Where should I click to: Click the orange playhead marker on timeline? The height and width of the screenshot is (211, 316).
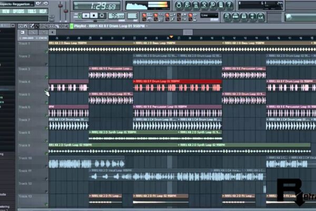coord(171,37)
